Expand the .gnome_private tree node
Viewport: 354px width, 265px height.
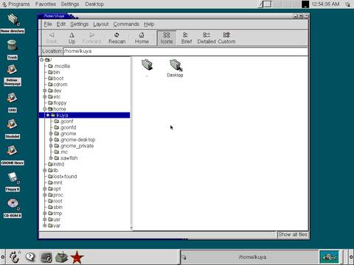(x=51, y=146)
